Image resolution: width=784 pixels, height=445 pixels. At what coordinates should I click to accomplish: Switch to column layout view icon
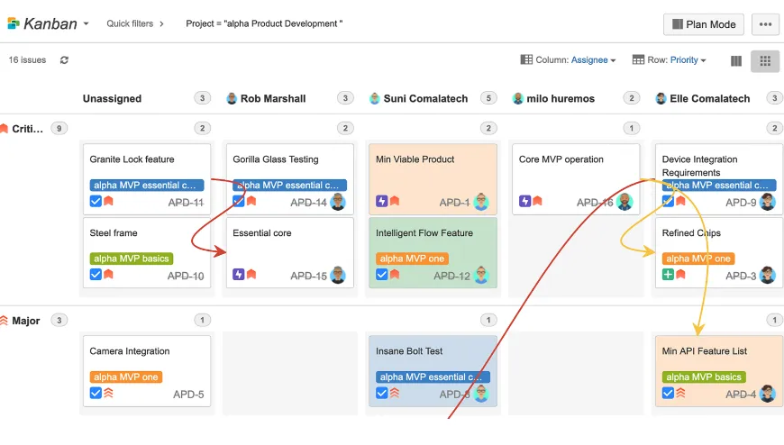pos(736,60)
